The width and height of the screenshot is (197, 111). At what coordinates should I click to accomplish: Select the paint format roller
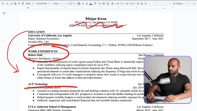click(23, 4)
